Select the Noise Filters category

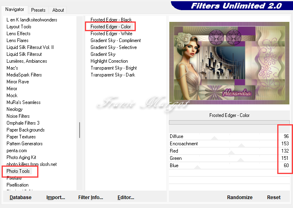[x=18, y=116]
